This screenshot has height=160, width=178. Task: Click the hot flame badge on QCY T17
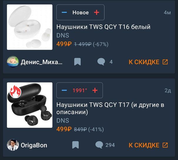[x=15, y=91]
